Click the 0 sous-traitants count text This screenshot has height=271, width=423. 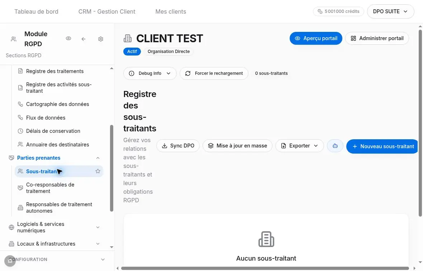click(271, 73)
